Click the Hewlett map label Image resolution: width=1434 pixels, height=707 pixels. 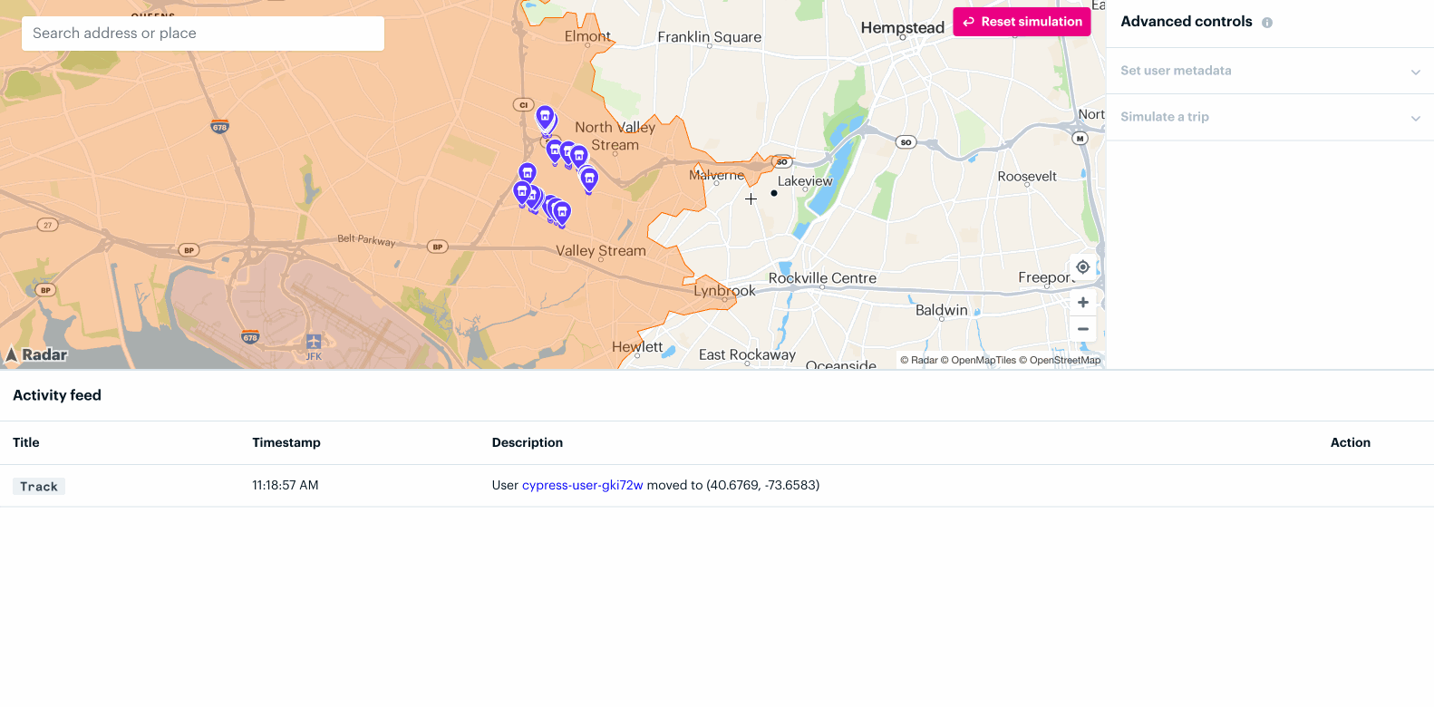coord(637,347)
